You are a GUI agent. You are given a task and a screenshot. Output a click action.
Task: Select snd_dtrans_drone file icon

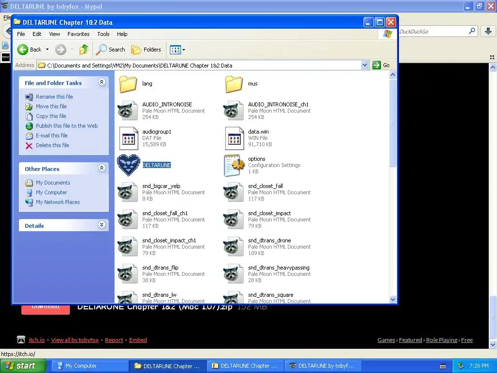[233, 246]
